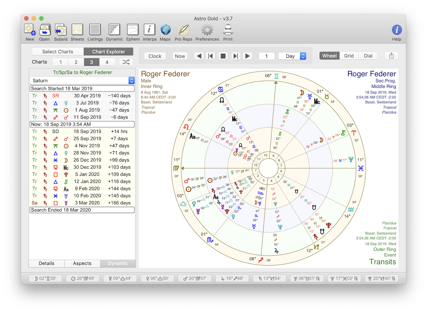
Task: Click the Print printer icon
Action: [228, 30]
